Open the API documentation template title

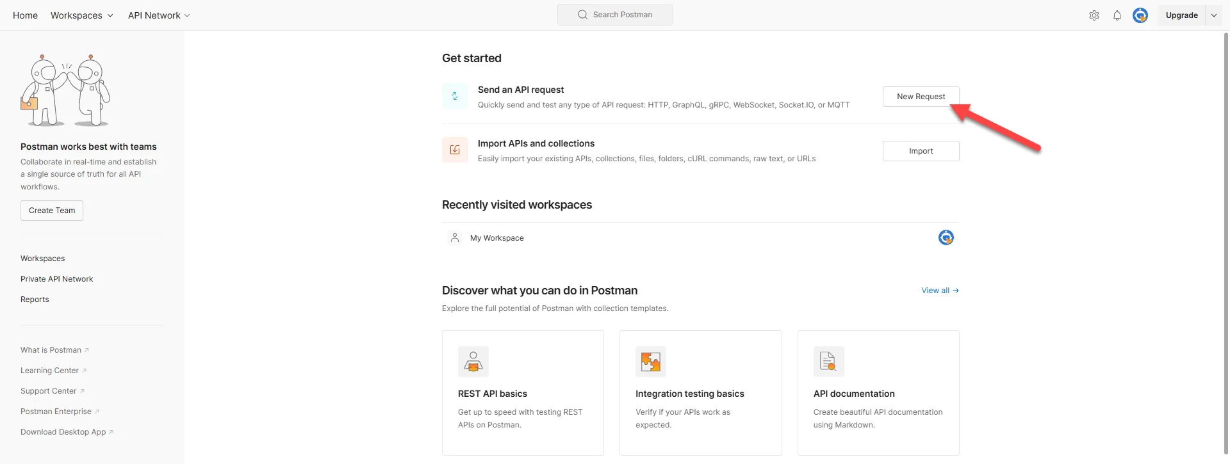click(854, 394)
